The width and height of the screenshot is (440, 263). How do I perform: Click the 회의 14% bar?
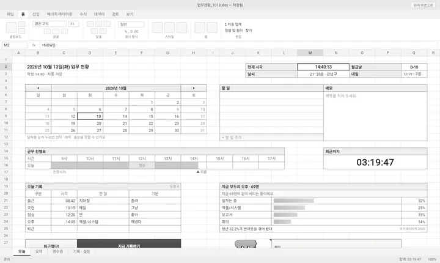[282, 221]
